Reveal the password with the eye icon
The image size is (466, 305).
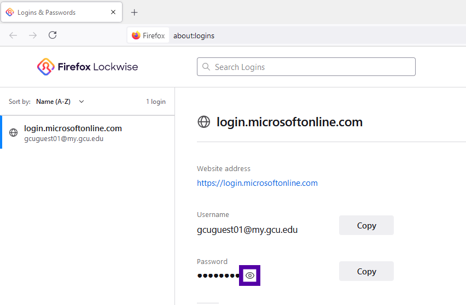tap(249, 275)
